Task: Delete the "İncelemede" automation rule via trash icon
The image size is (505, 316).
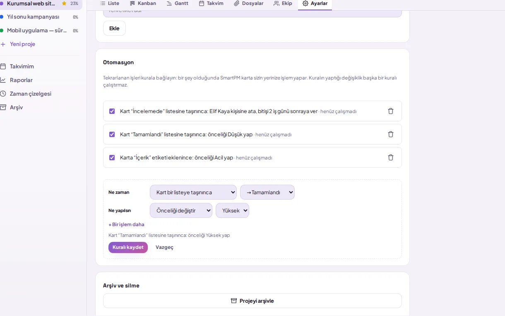Action: [391, 111]
